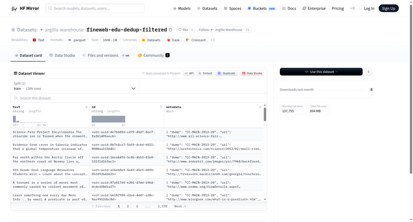Jump to the last page 1,378
This screenshot has height=222, width=413.
click(163, 206)
